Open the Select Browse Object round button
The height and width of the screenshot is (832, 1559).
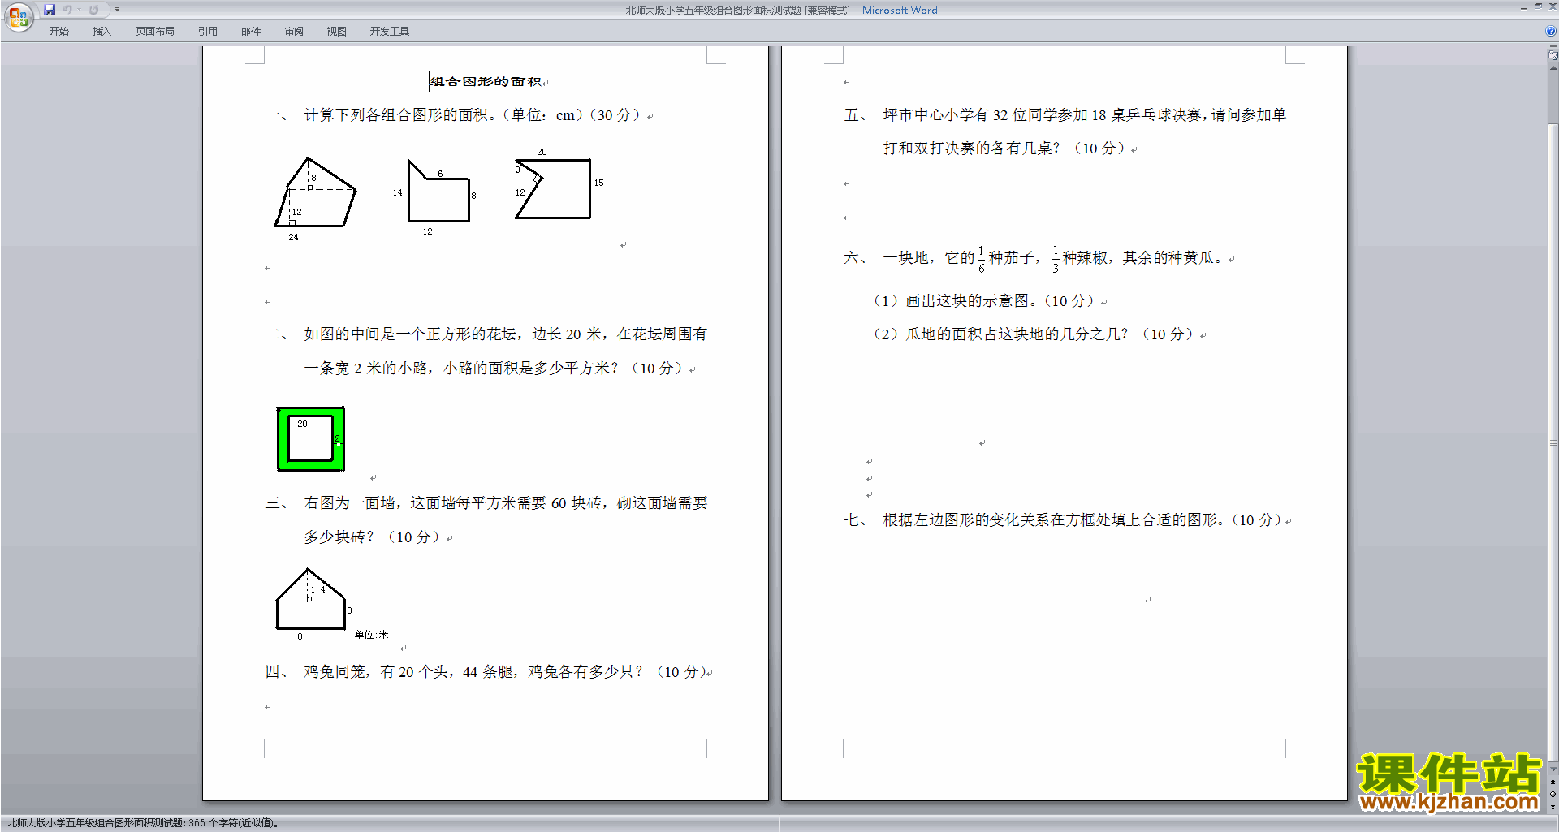pyautogui.click(x=1553, y=794)
